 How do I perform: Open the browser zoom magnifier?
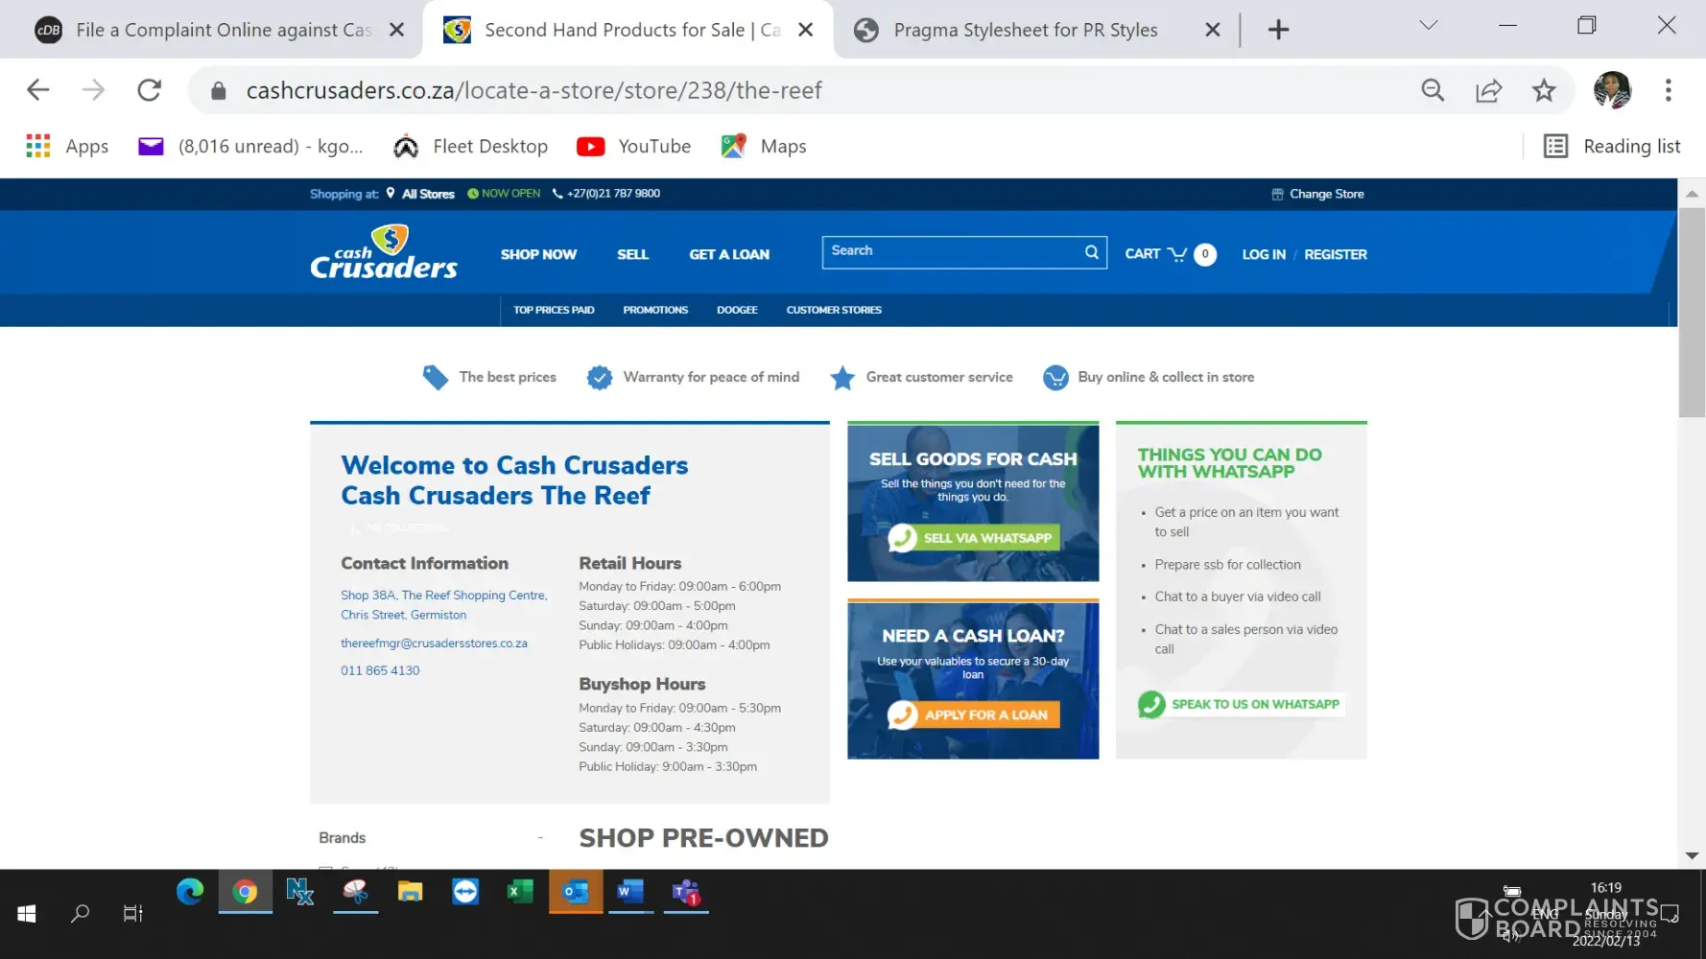tap(1433, 90)
